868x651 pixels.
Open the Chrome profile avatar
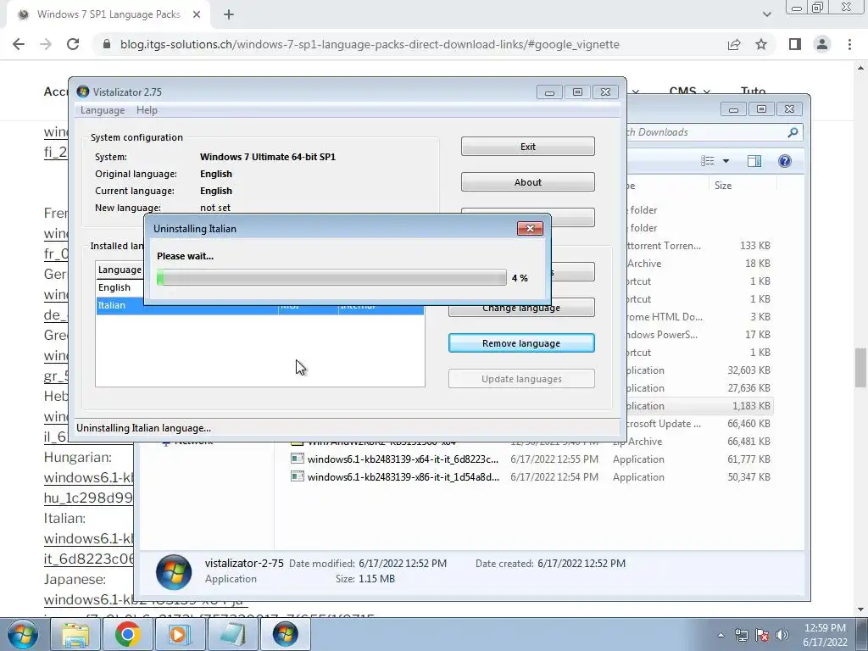(822, 44)
